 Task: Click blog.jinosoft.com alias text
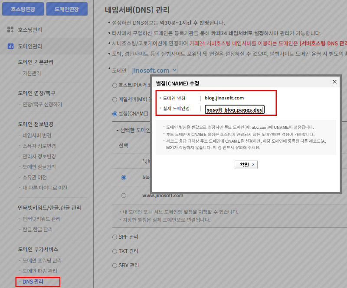pos(224,98)
